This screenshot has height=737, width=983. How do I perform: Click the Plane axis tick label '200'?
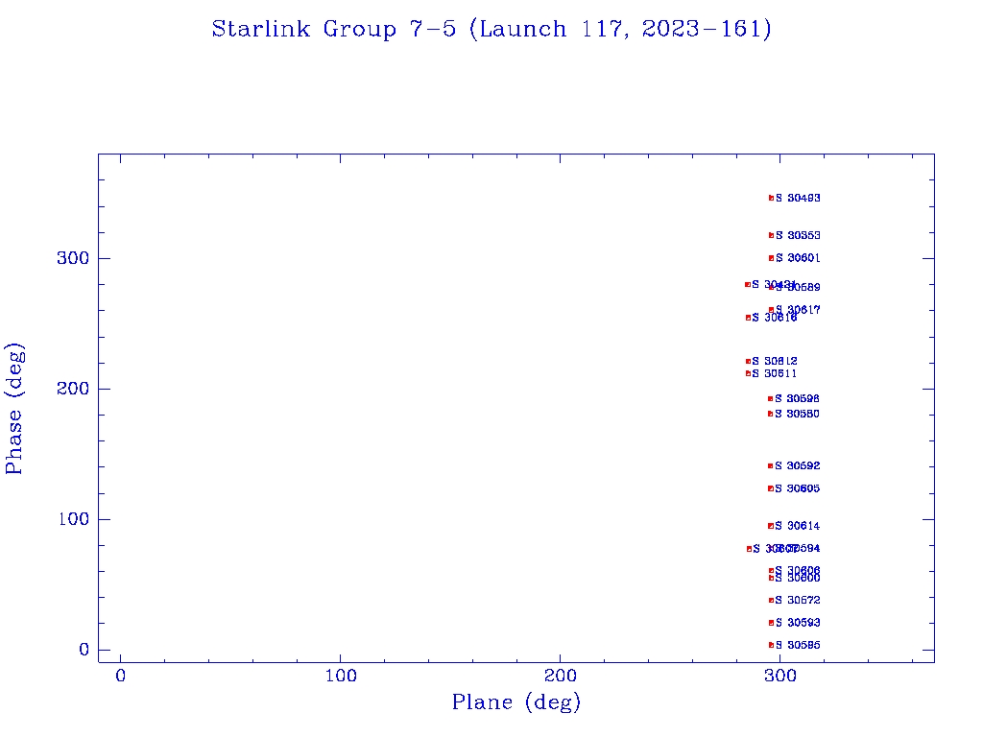point(561,676)
